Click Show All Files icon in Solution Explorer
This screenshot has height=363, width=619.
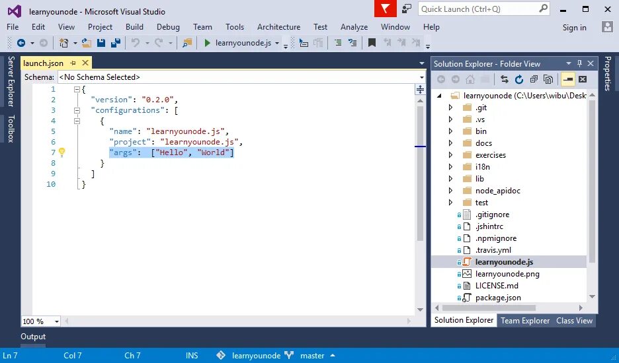click(x=548, y=79)
